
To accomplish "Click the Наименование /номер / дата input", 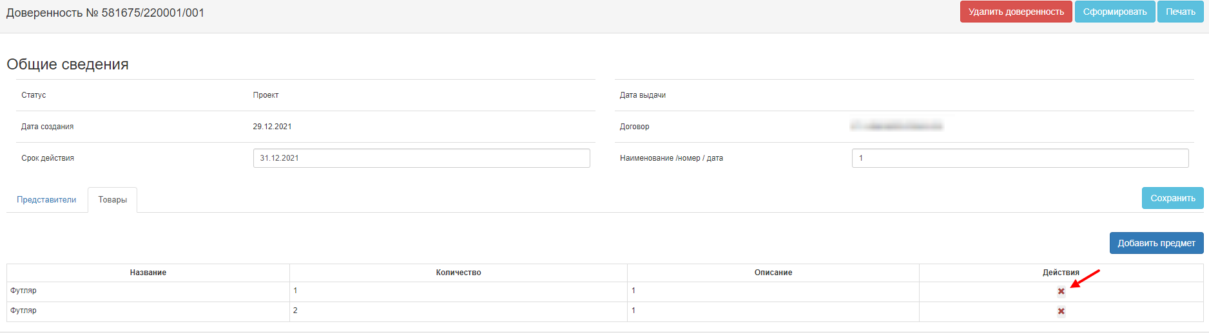I will [x=1020, y=158].
